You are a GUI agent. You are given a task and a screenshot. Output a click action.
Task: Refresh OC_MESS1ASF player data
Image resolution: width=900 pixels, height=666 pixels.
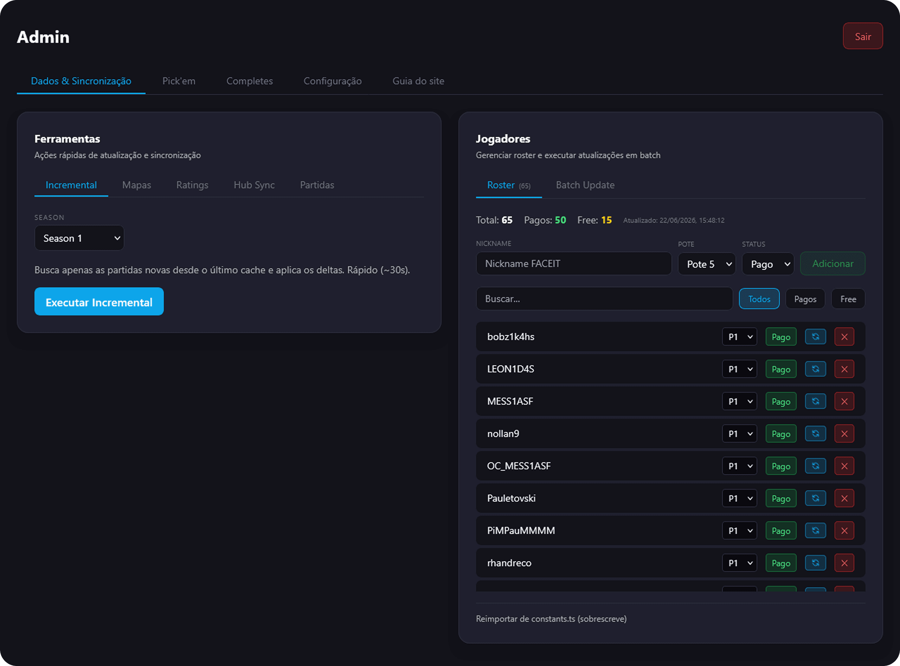tap(815, 466)
